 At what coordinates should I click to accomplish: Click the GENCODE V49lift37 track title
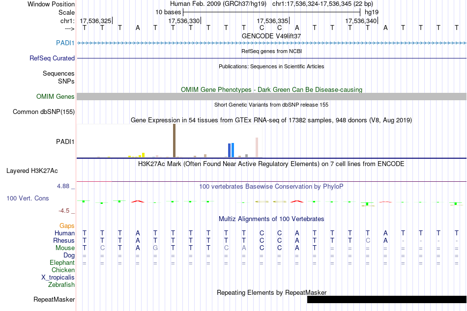point(271,36)
